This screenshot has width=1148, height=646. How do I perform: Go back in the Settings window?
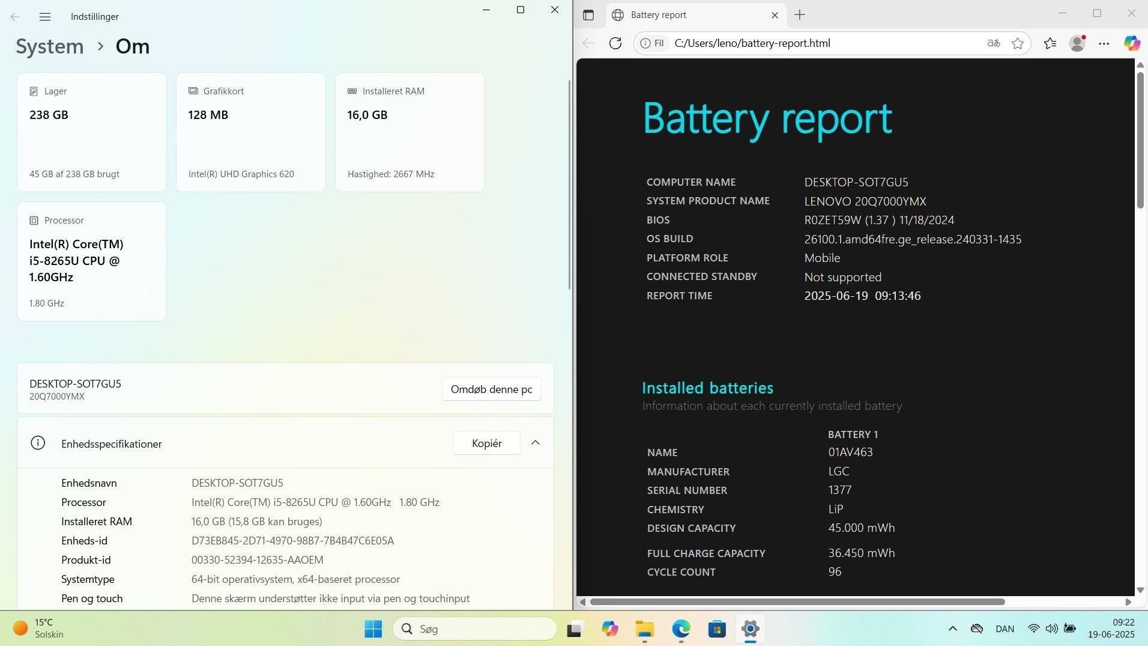(x=15, y=17)
